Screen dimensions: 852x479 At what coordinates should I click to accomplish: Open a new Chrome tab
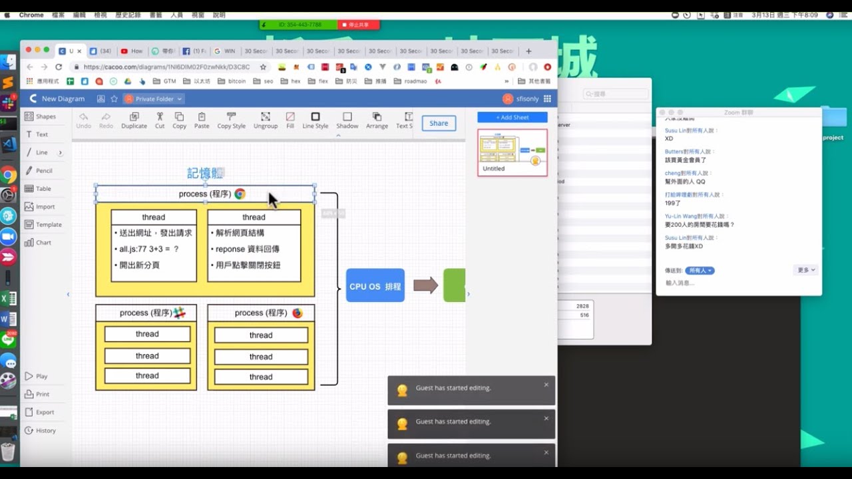[529, 51]
